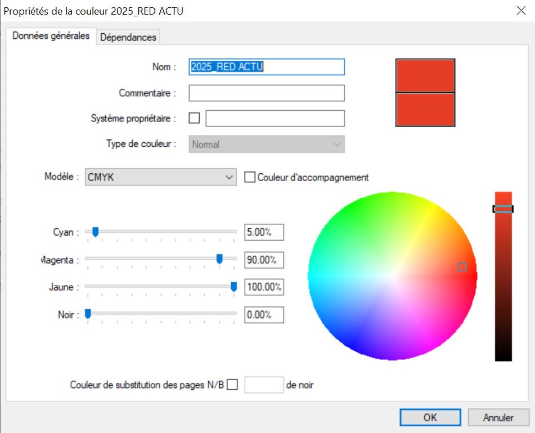Select the Données générales tab

[51, 36]
